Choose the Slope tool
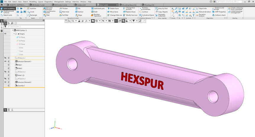Screen dimensions: 255x137 (x=79, y=15)
